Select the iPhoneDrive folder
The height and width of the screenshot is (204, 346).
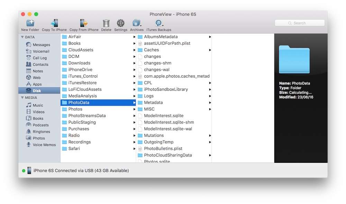[x=98, y=70]
